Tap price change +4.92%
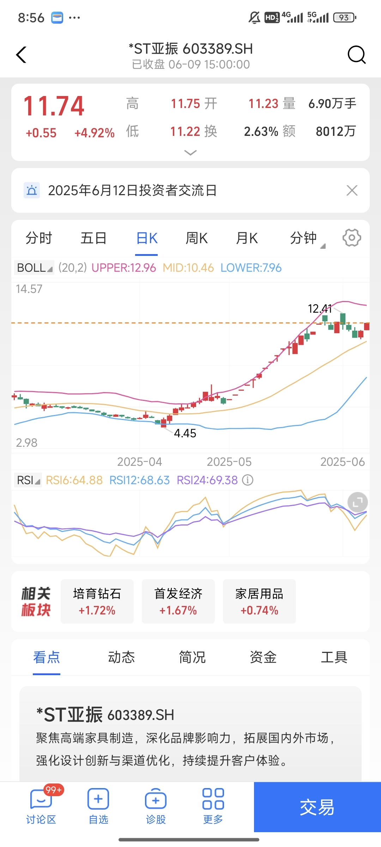Image resolution: width=381 pixels, height=847 pixels. point(95,133)
